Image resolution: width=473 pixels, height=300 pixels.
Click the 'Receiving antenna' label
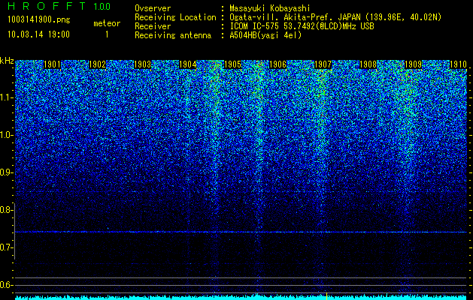(x=173, y=35)
